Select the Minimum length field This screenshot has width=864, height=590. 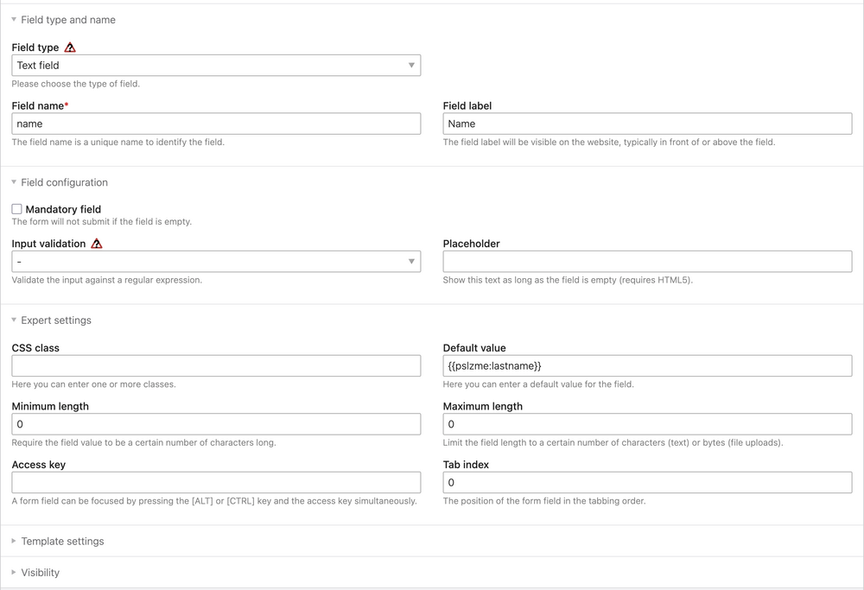tap(216, 424)
